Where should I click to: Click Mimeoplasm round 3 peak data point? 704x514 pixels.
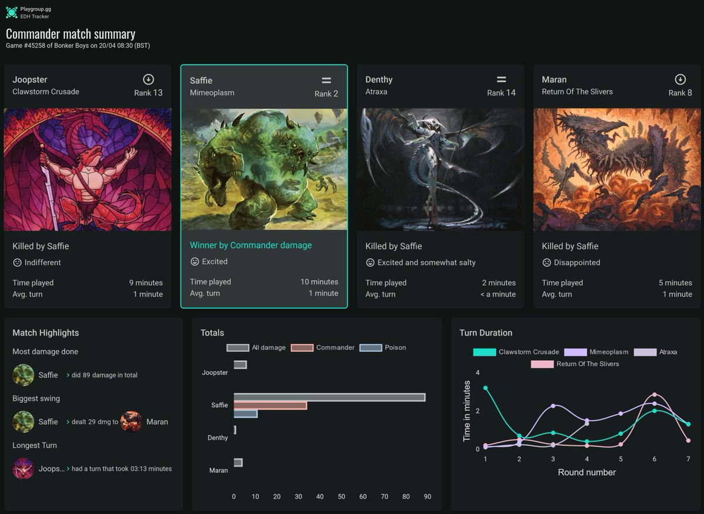tap(553, 406)
